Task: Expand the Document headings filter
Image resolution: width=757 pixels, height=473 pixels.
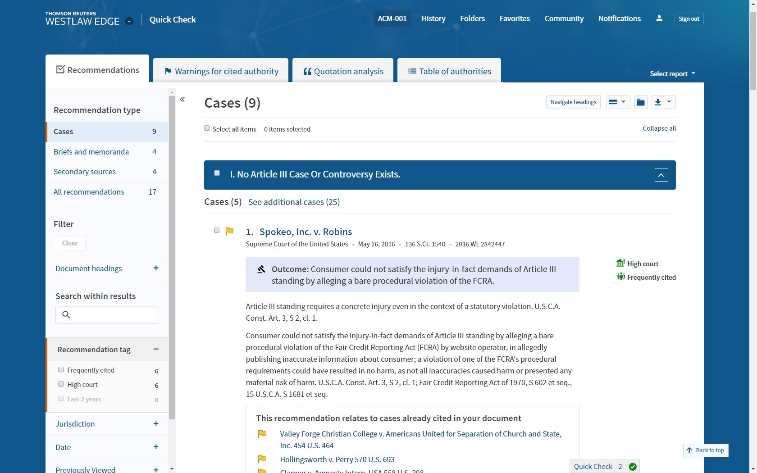Action: (x=156, y=268)
